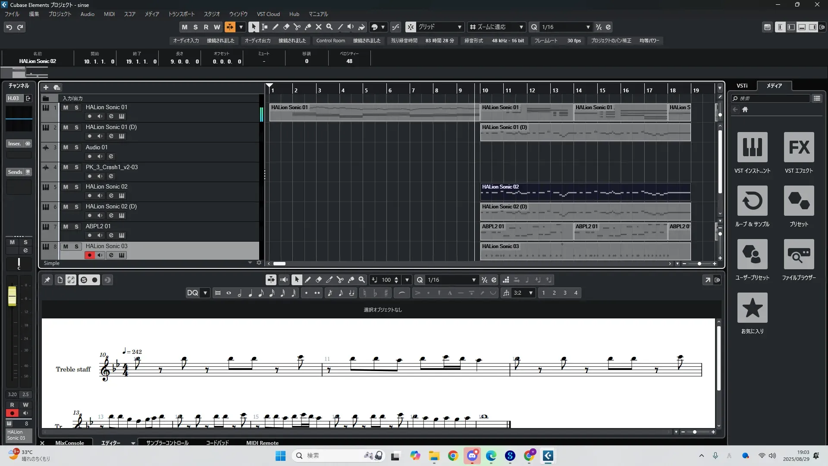Open the DQ display quantize dropdown

point(205,293)
